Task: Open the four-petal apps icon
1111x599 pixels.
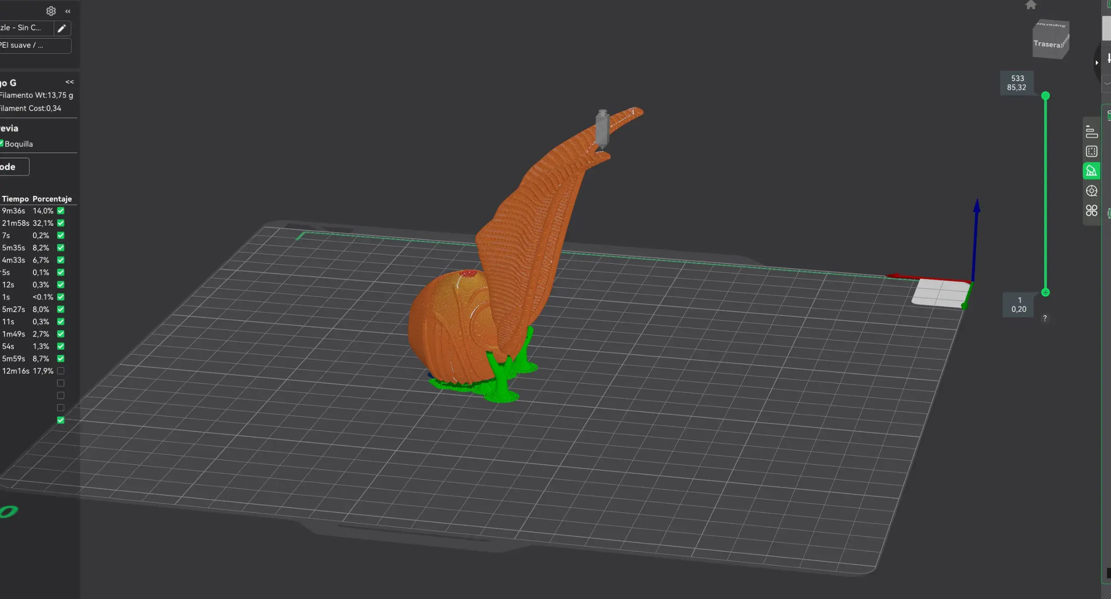Action: click(x=1091, y=211)
